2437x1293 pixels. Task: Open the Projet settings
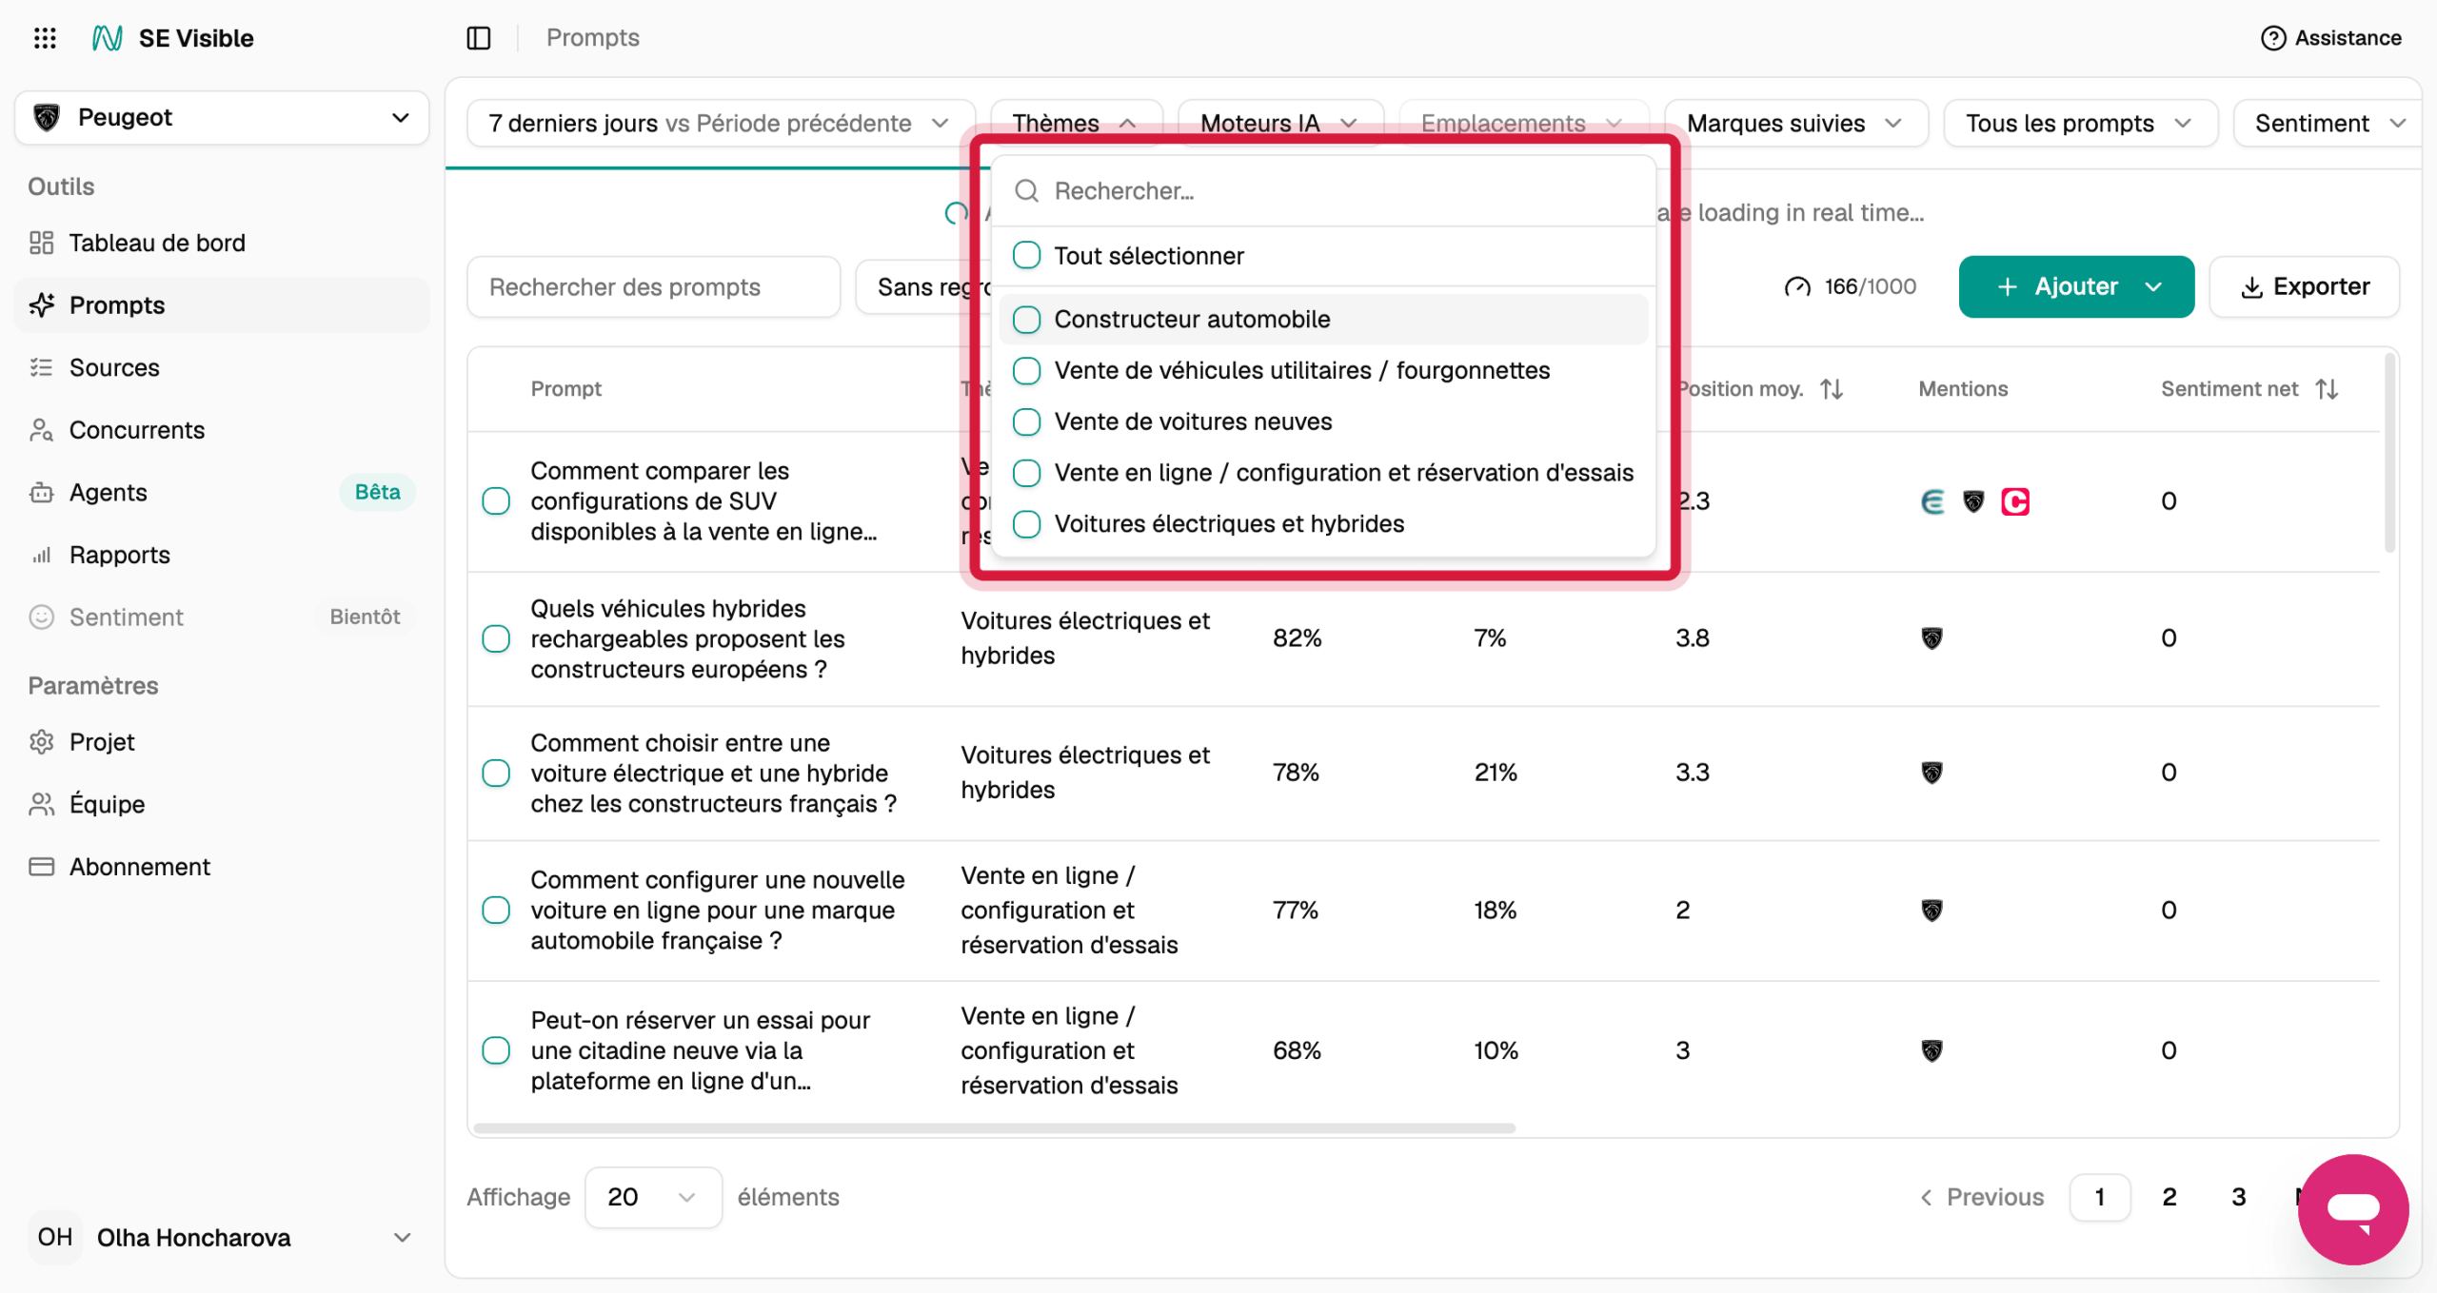click(x=222, y=742)
